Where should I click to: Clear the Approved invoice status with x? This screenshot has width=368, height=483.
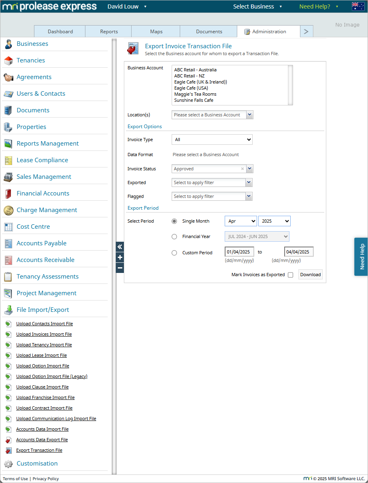(242, 169)
